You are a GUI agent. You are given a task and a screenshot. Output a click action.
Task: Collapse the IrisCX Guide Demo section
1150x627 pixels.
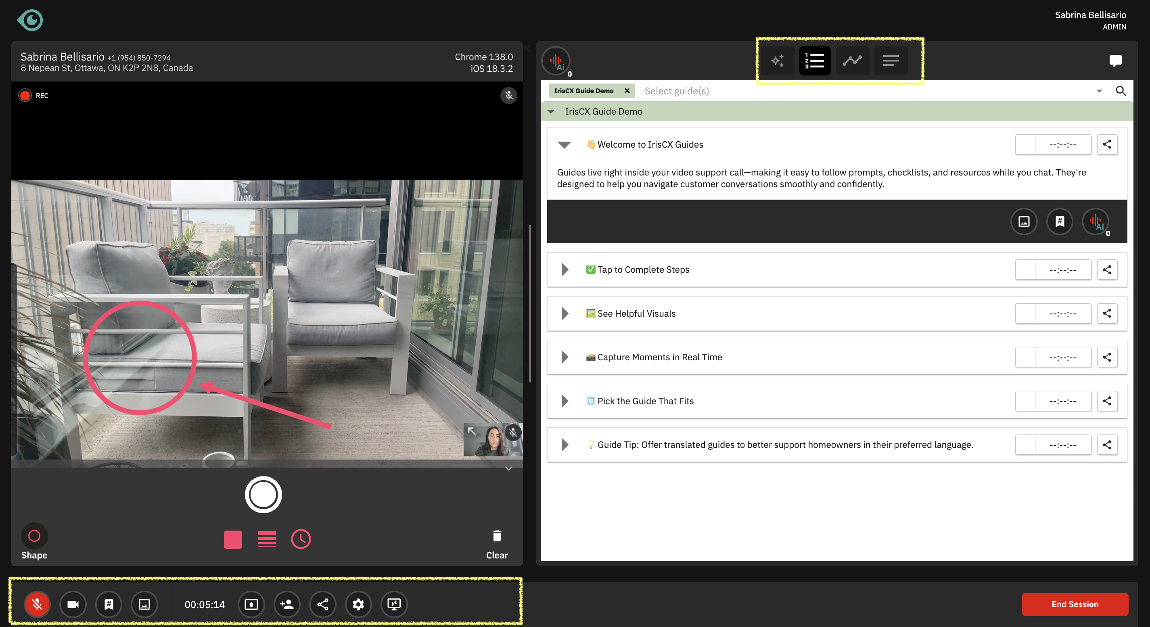point(551,112)
